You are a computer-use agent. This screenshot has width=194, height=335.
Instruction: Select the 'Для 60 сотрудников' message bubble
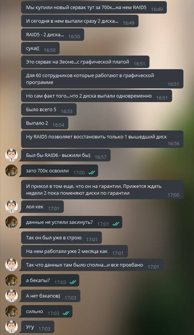(x=102, y=79)
